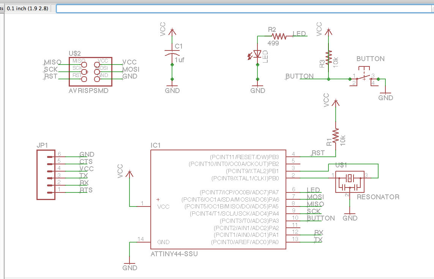This screenshot has height=279, width=434.
Task: Select the C1 capacitor symbol
Action: point(172,52)
